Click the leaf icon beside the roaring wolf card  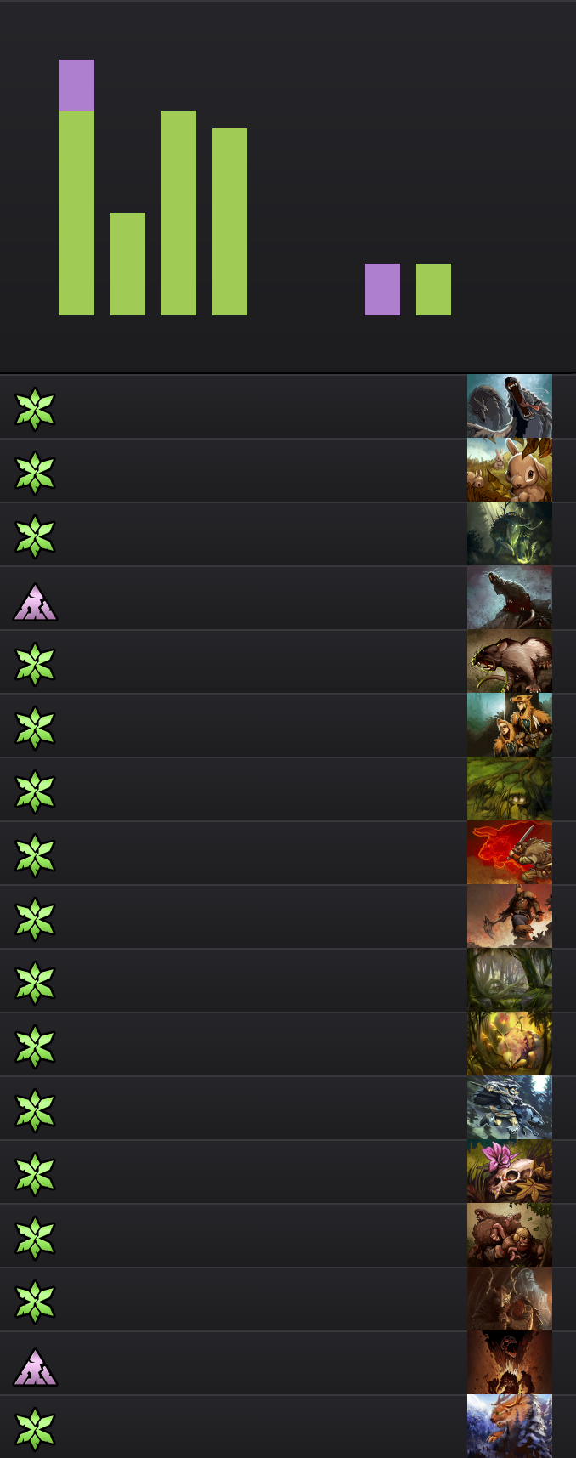(x=35, y=408)
